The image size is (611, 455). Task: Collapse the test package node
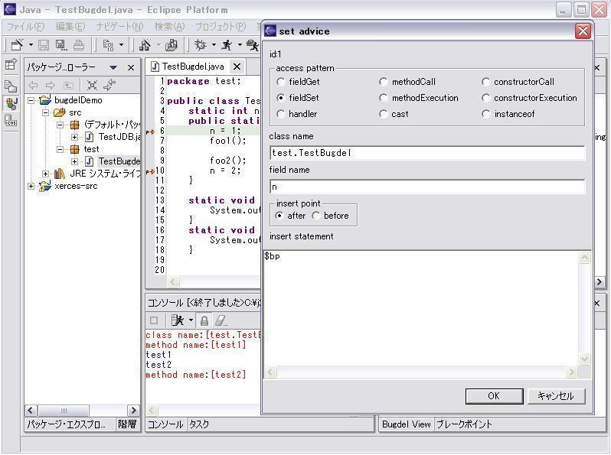[x=60, y=149]
